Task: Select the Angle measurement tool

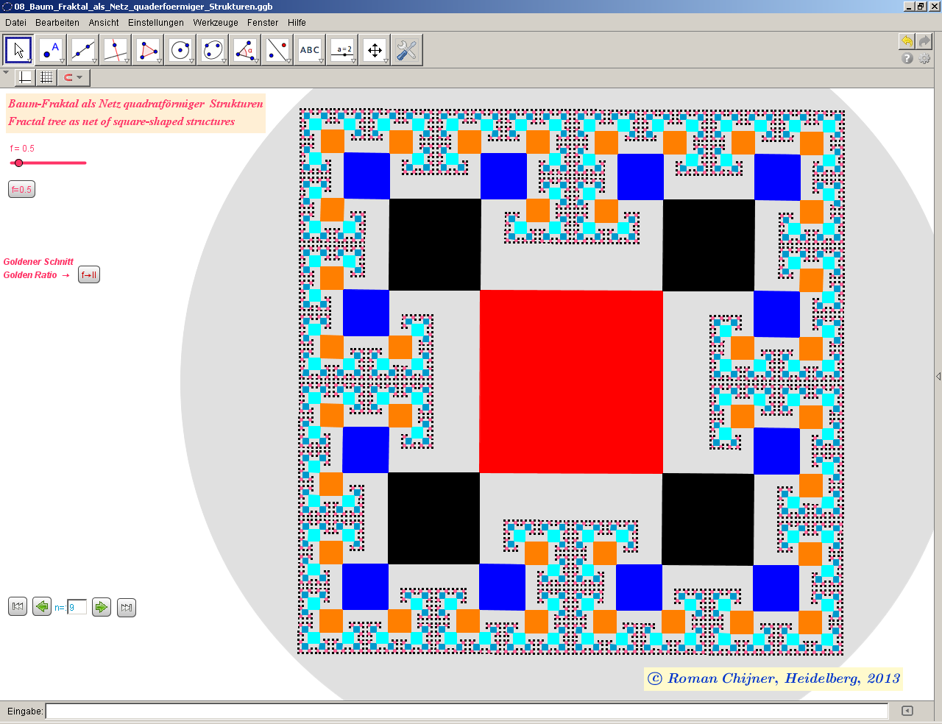Action: [x=245, y=50]
